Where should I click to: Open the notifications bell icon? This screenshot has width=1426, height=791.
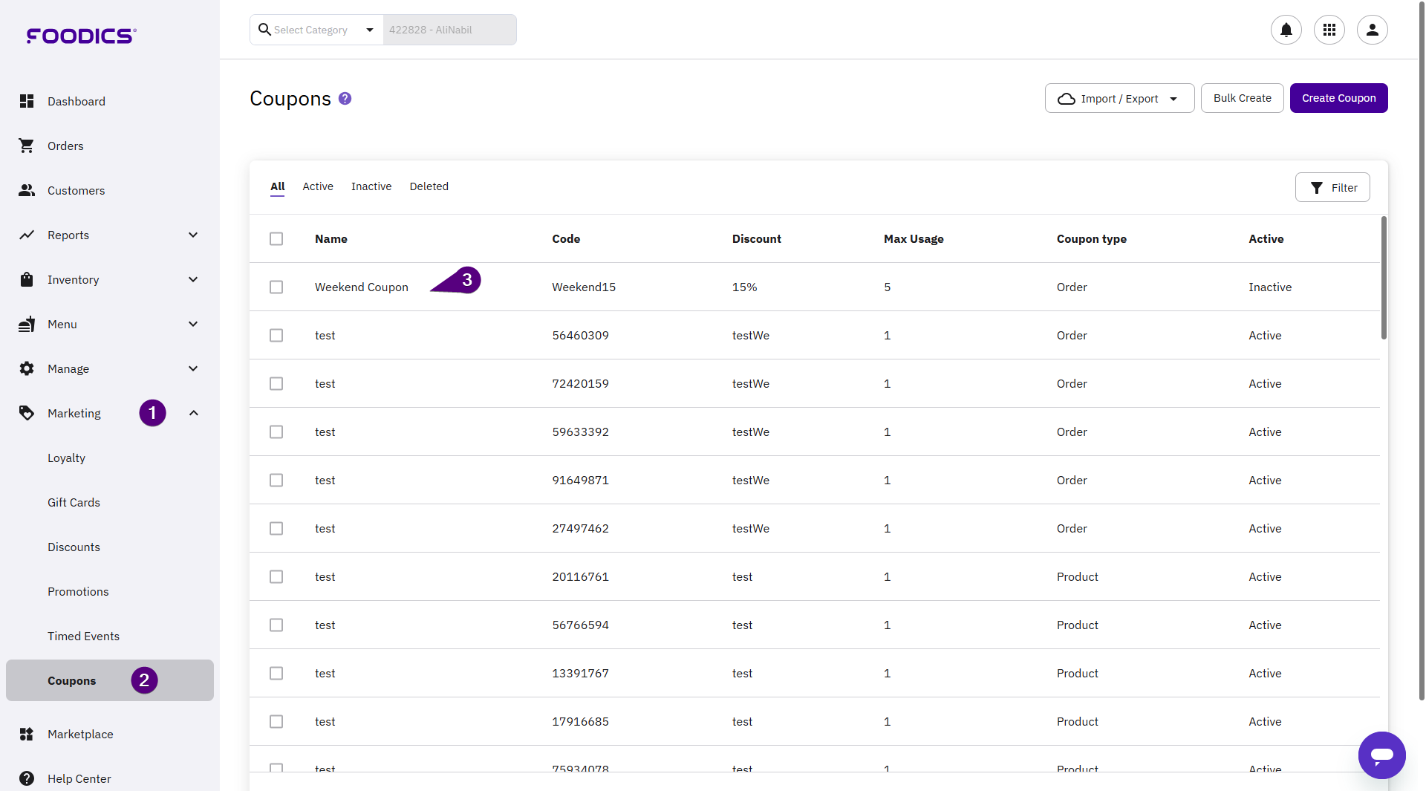click(1286, 30)
